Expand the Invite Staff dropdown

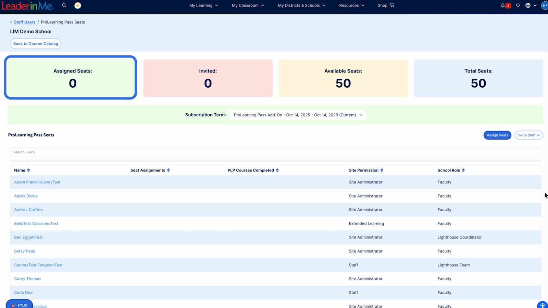[528, 135]
